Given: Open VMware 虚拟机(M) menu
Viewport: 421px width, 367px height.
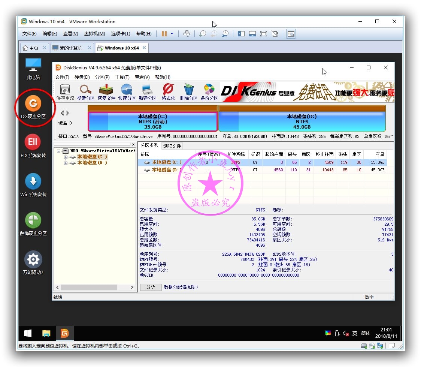Looking at the screenshot, I should tap(94, 34).
